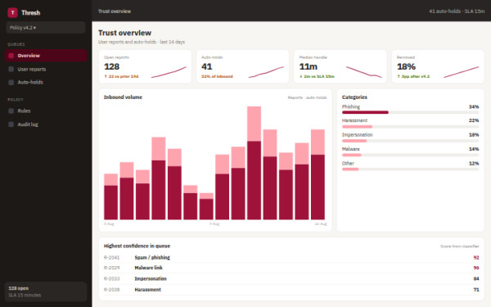Click 'Highest confidence in queue' heading

pos(137,246)
